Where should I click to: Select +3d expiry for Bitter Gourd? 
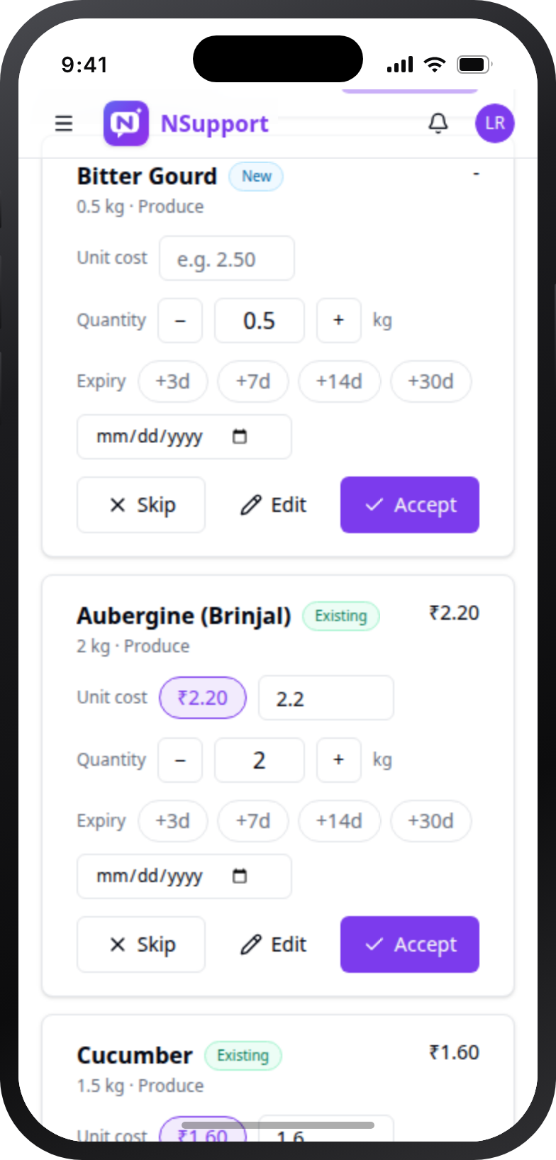click(173, 381)
